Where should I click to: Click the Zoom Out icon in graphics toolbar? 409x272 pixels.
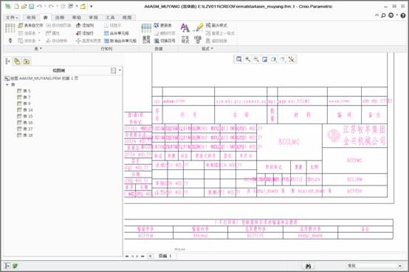(x=256, y=59)
